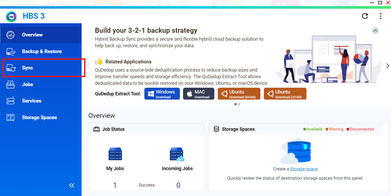
Task: Click the Overview gauge icon
Action: tap(11, 35)
